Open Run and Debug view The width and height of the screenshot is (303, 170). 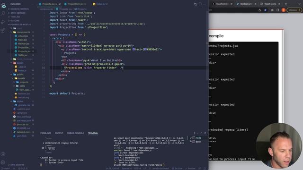(x=3, y=22)
